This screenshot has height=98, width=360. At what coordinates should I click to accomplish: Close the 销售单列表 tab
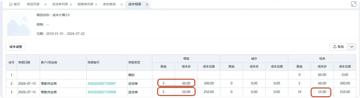click(96, 5)
